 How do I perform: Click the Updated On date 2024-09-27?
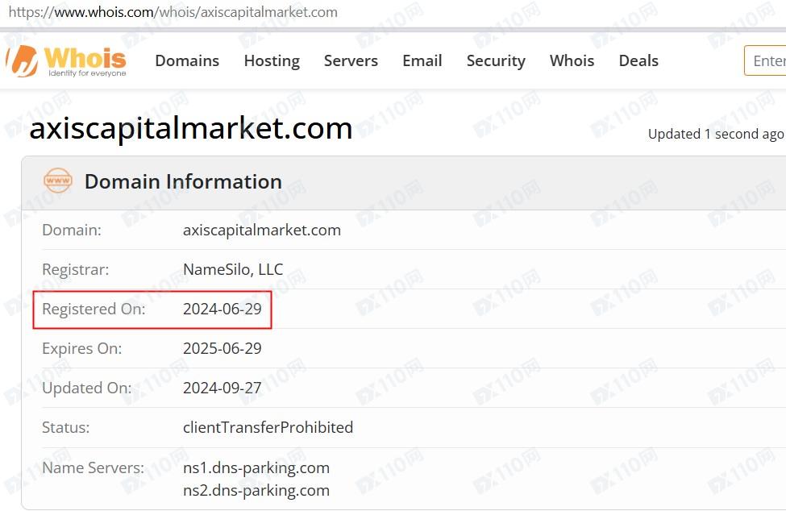(222, 388)
